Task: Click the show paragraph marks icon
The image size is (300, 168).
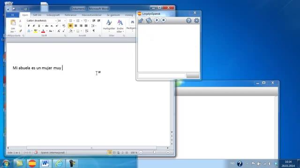Action: point(94,31)
